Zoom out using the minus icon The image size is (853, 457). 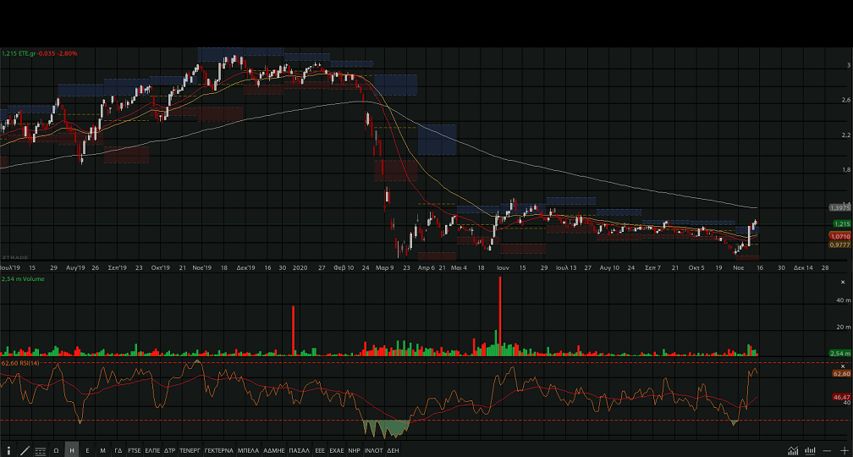point(827,450)
